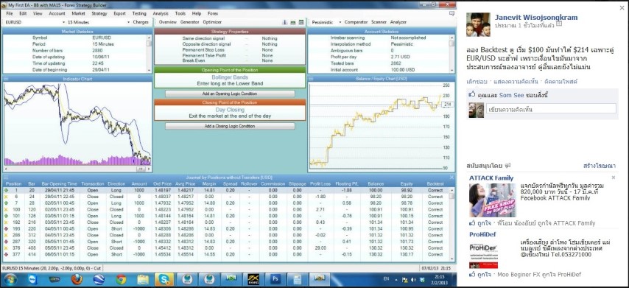Toggle the Facebook like link under the post
This screenshot has height=288, width=629.
(477, 82)
